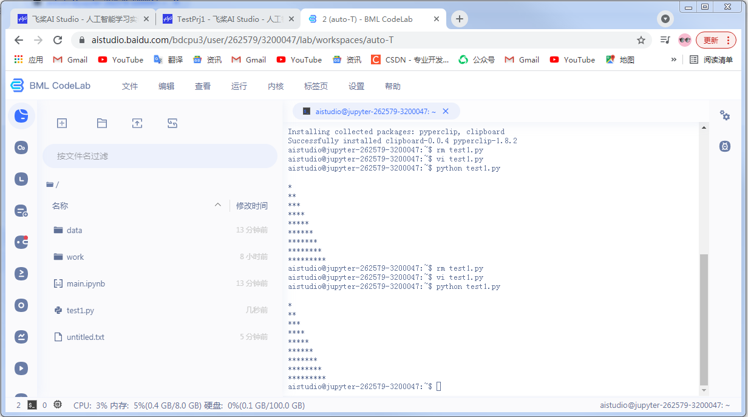This screenshot has height=417, width=748.
Task: Create a new launcher with the plus icon
Action: [x=61, y=123]
